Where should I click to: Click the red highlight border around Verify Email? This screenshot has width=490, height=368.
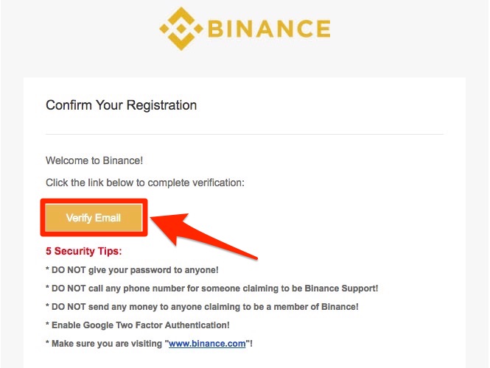(x=94, y=201)
